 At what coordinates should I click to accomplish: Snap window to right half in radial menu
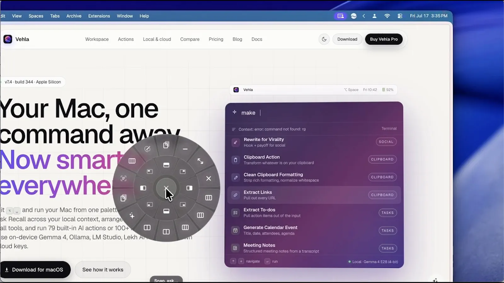pos(189,188)
